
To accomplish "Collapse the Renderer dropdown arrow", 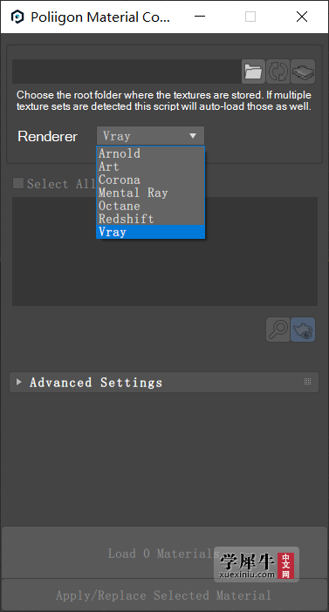I will click(193, 136).
